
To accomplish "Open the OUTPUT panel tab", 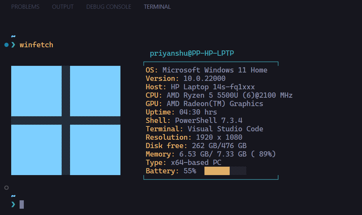I will point(63,6).
